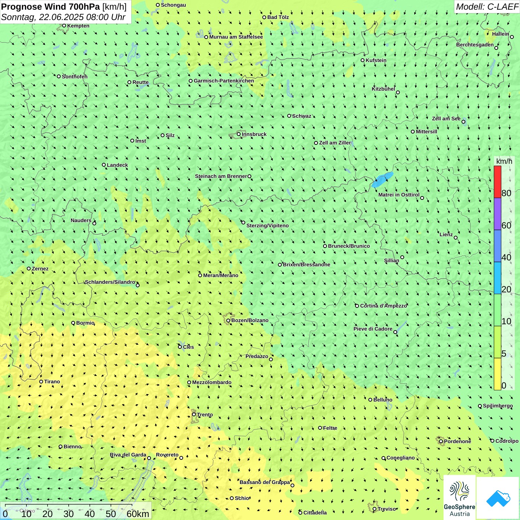Screen dimensions: 520x520
Task: Click the 'Treviso' label
Action: coord(387,509)
